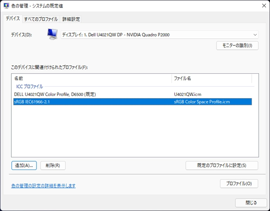Click the U4021QW.icm file name cell

(188, 94)
